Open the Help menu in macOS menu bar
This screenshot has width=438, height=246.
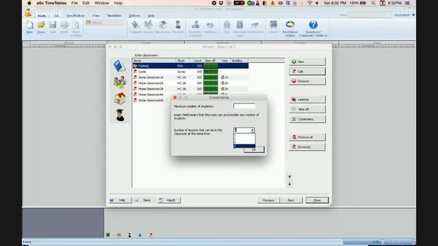coord(118,3)
